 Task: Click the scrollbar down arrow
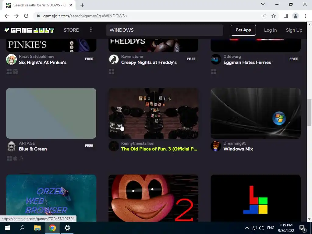(x=309, y=219)
